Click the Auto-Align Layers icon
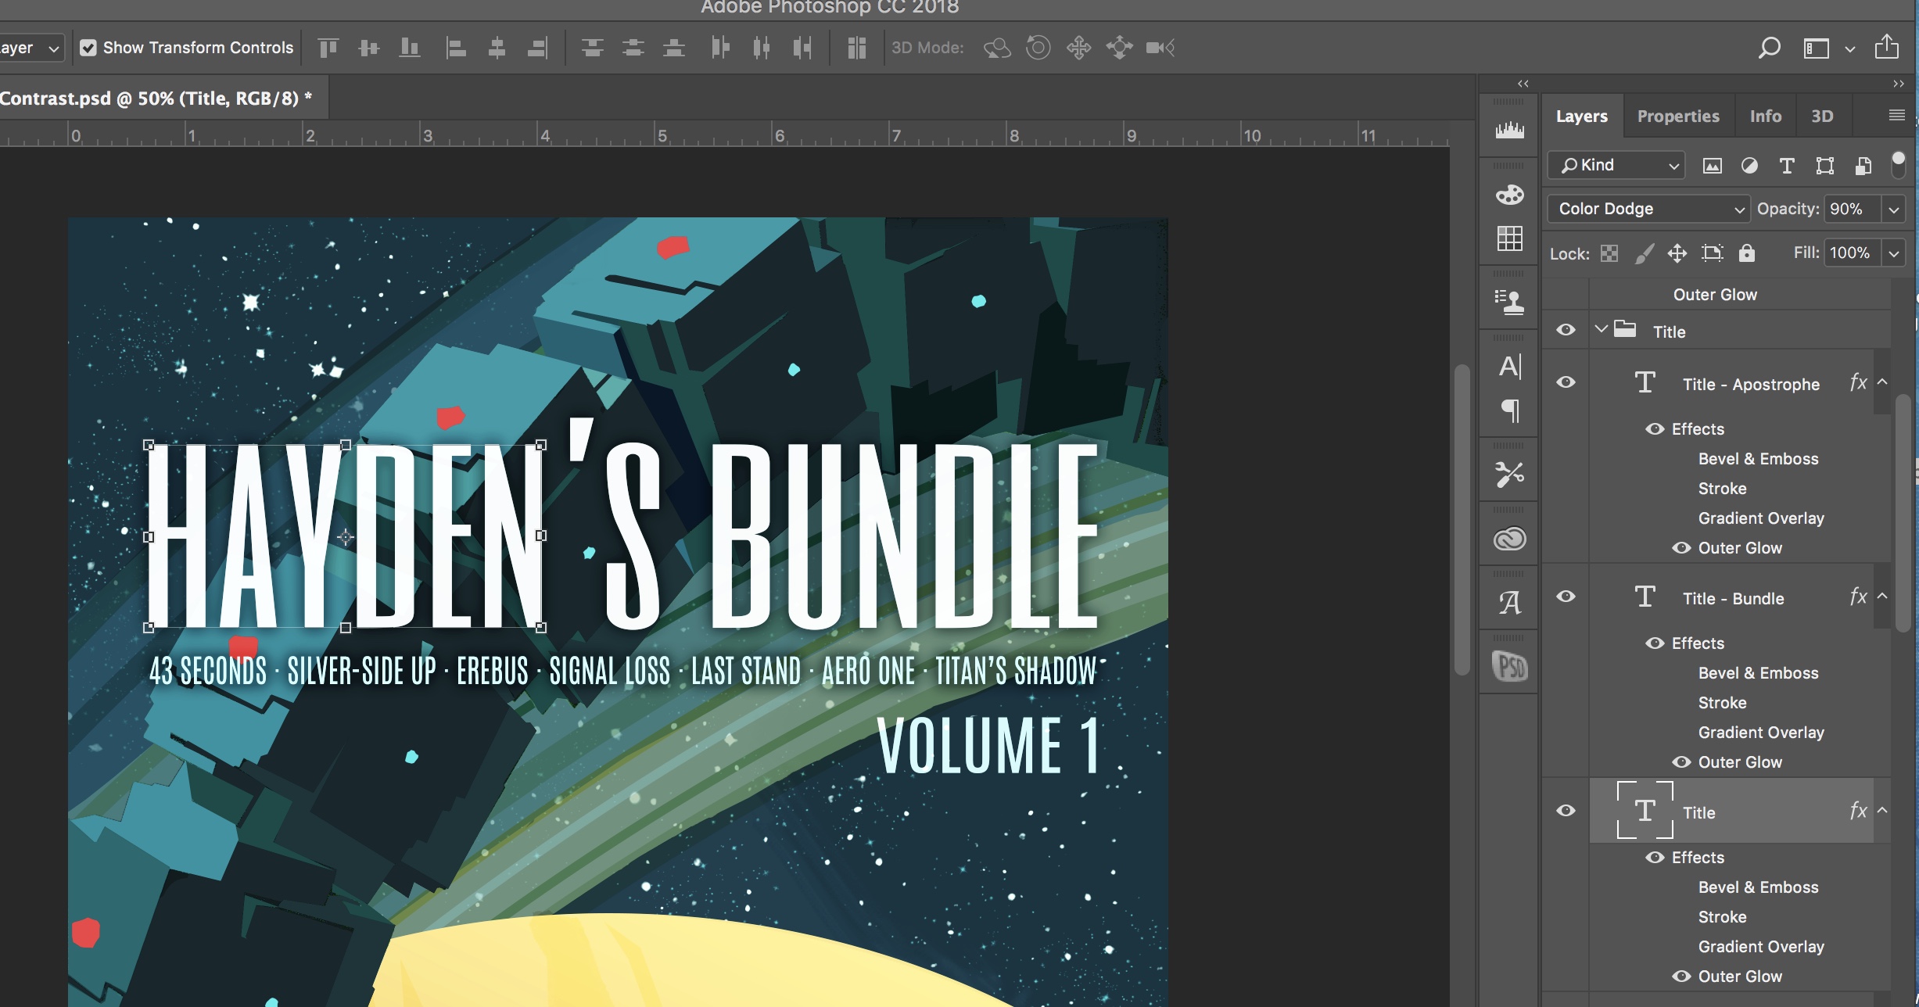 (x=857, y=48)
